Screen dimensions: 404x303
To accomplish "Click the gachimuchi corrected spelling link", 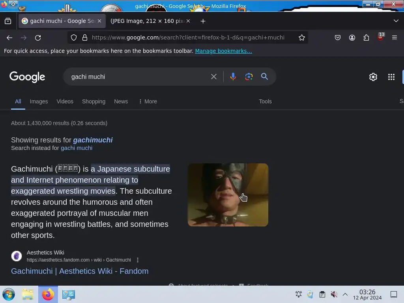I will coord(93,140).
